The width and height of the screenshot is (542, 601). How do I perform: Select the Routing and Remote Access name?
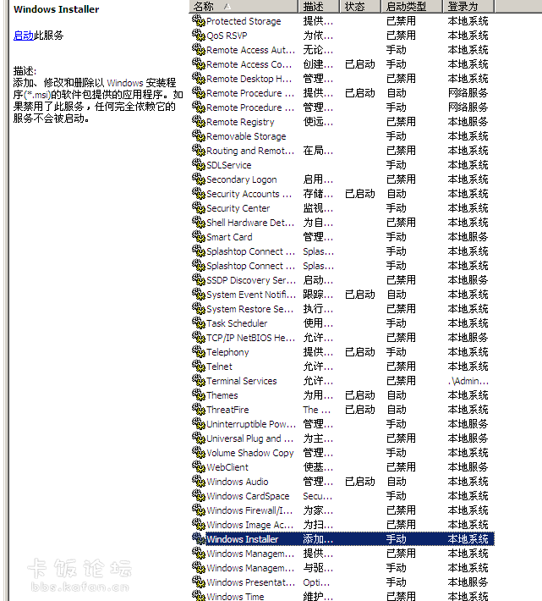pyautogui.click(x=251, y=151)
